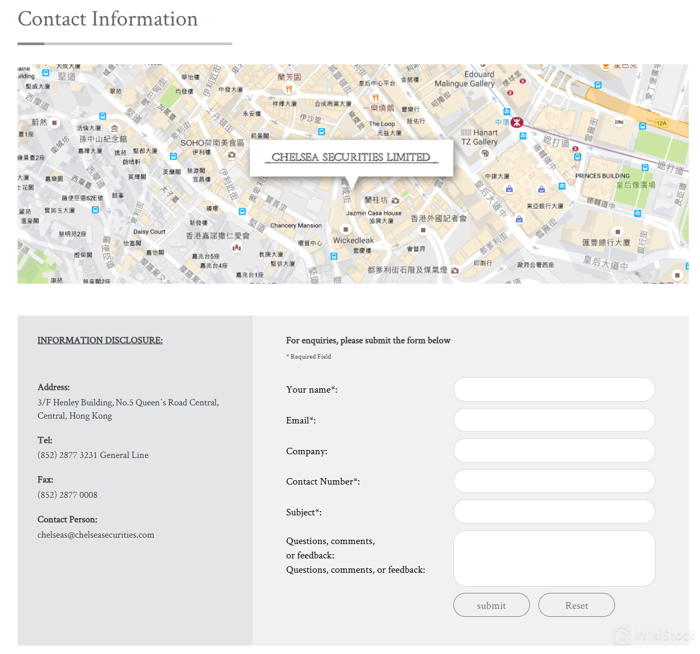The image size is (700, 654).
Task: Click the landmark icon beside 香港嘉諾撒仁愛會
Action: (237, 248)
